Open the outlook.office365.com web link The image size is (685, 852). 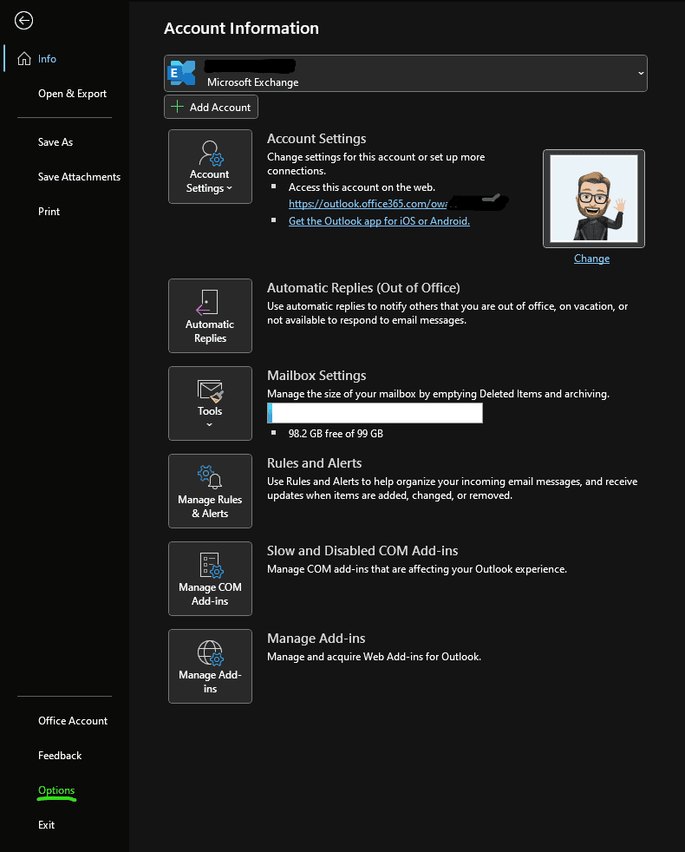(x=369, y=204)
